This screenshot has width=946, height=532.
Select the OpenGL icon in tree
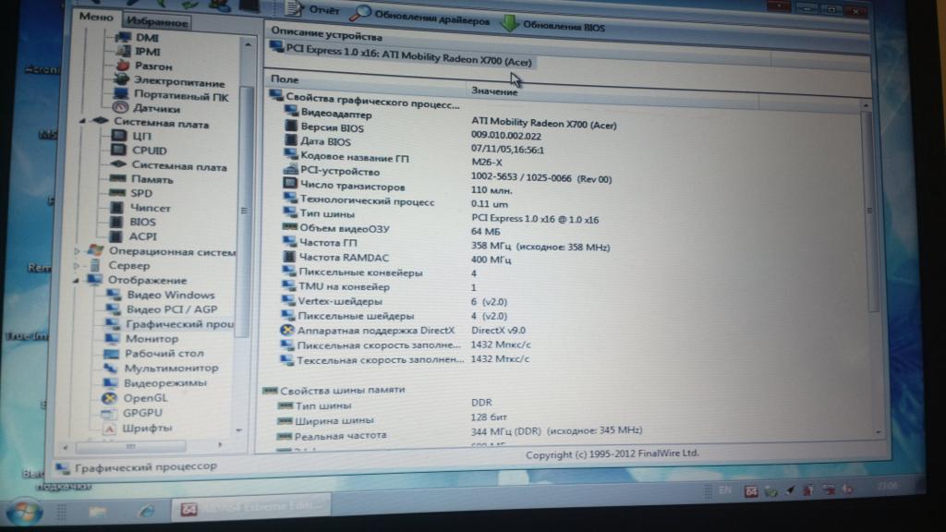pos(108,397)
